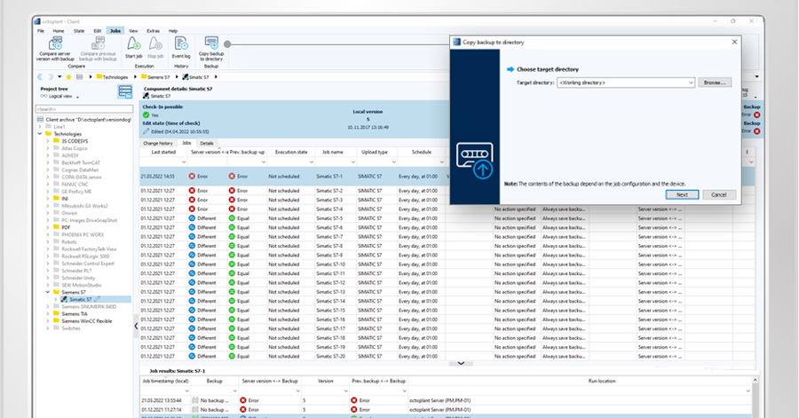Click the Browse... button
Screen dimensions: 799x418
[x=714, y=83]
